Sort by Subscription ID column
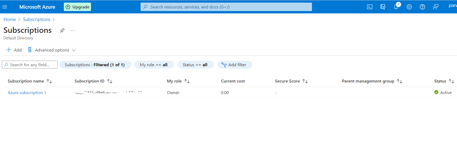This screenshot has height=165, width=457. click(94, 81)
